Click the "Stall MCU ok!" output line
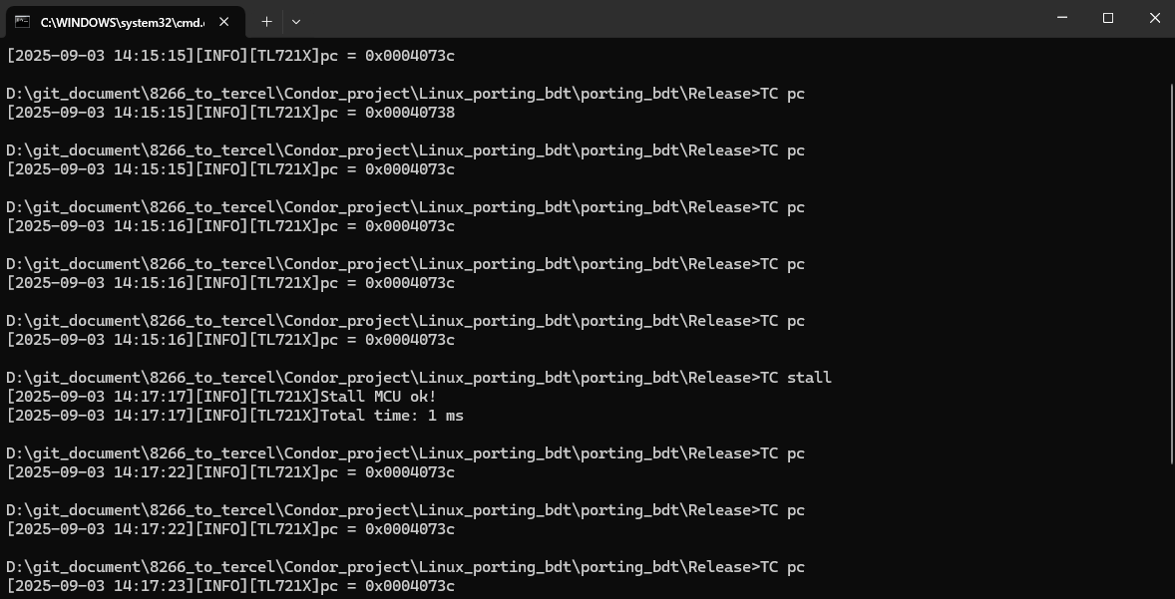 point(378,397)
